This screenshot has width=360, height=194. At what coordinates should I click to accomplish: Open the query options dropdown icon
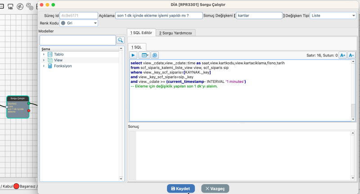[x=144, y=55]
